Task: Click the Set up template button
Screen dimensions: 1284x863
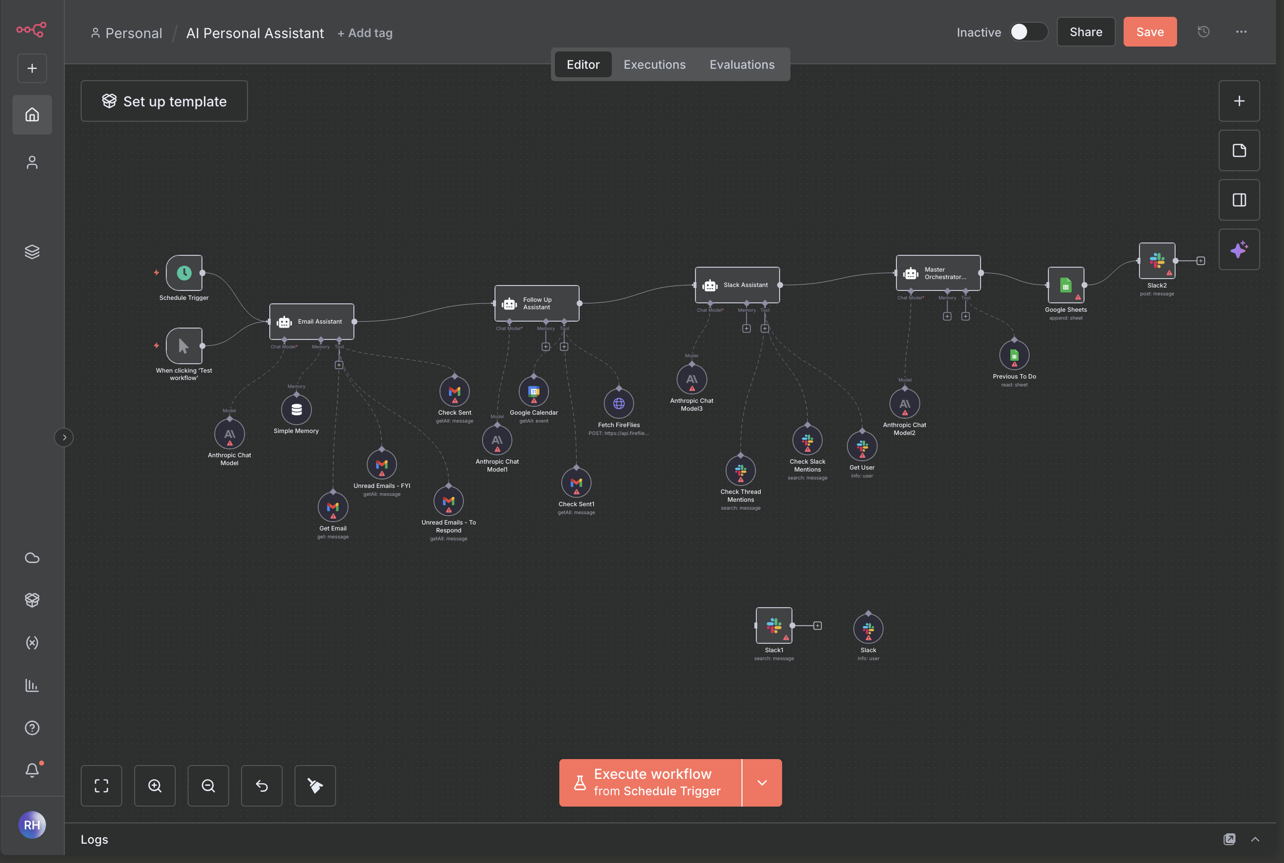Action: click(x=163, y=101)
